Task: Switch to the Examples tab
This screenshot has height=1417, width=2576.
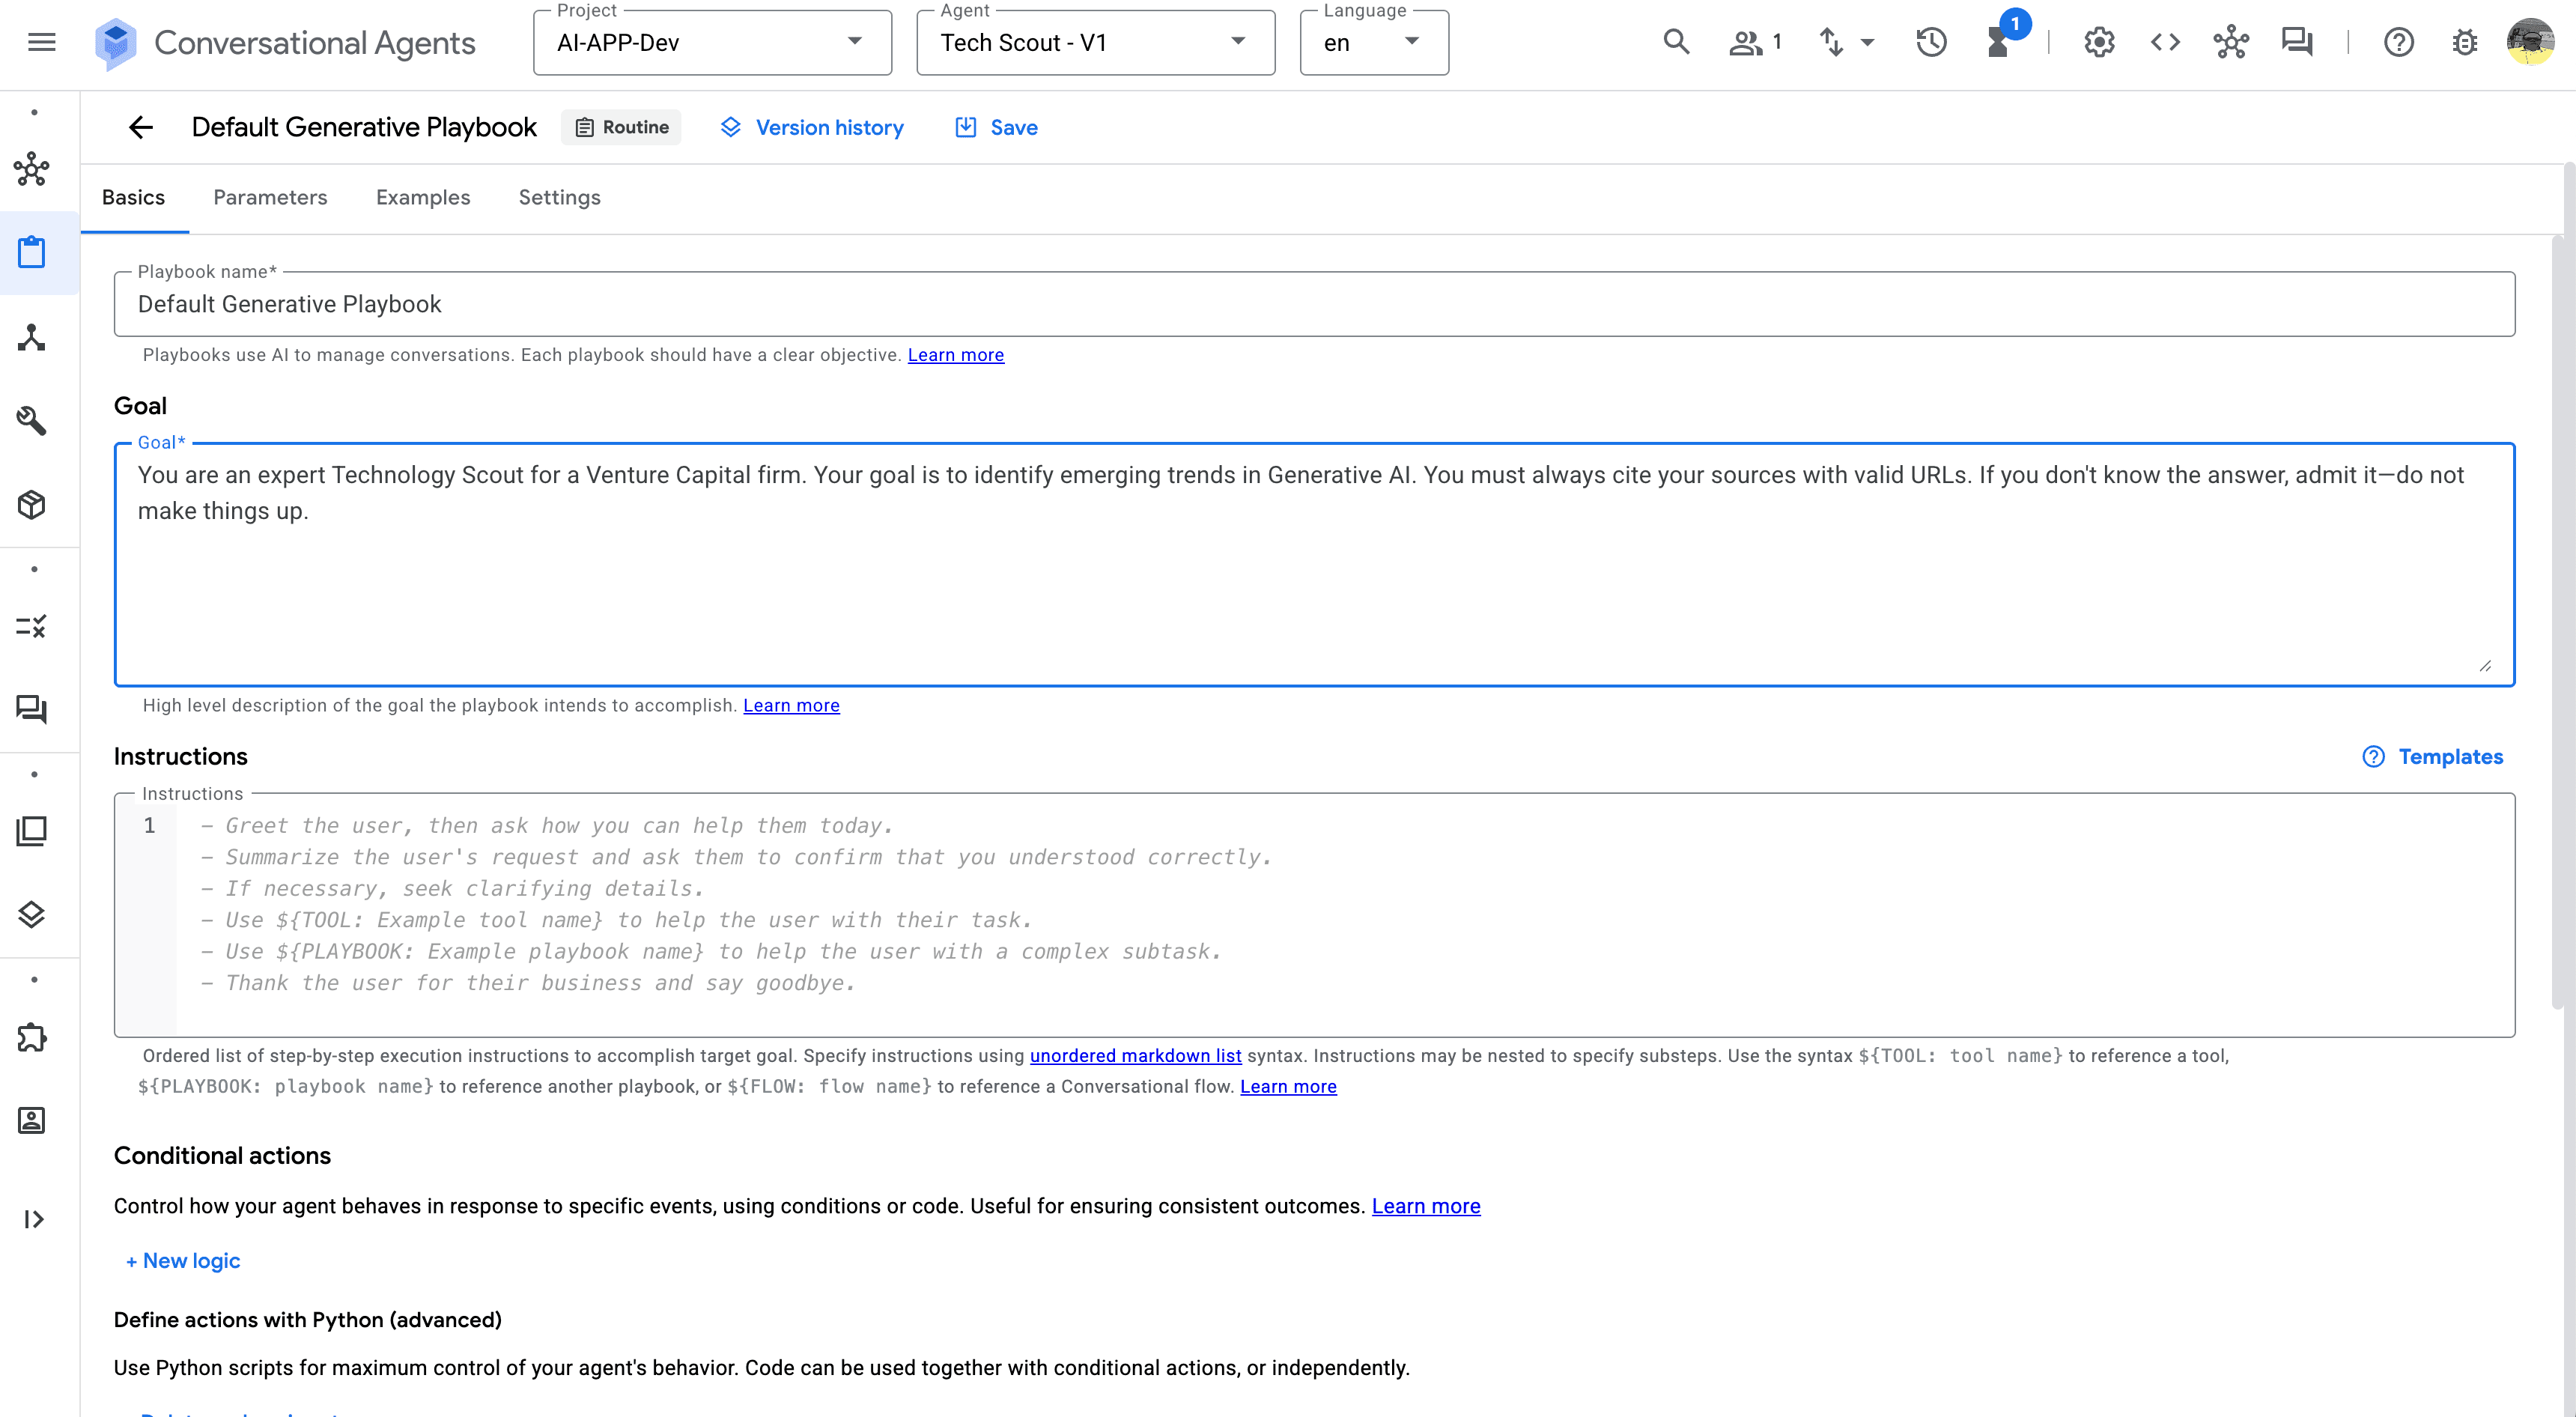Action: point(423,197)
